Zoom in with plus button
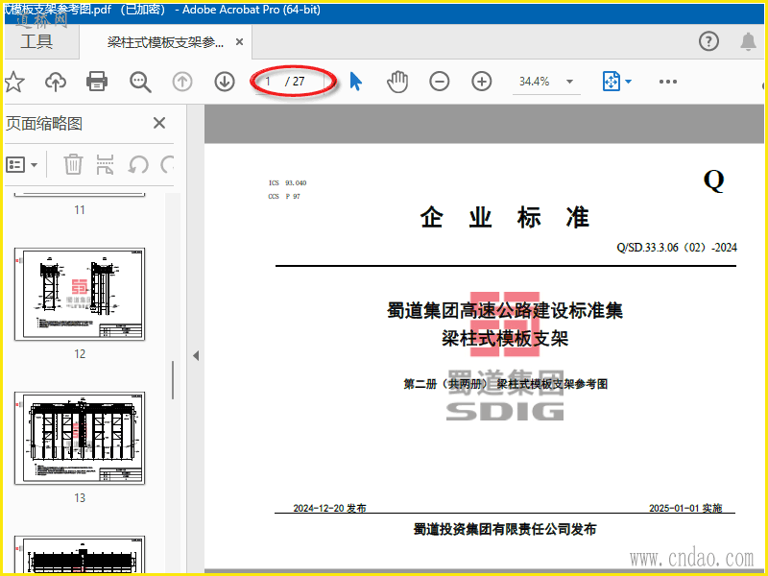Viewport: 768px width, 576px height. (x=482, y=82)
